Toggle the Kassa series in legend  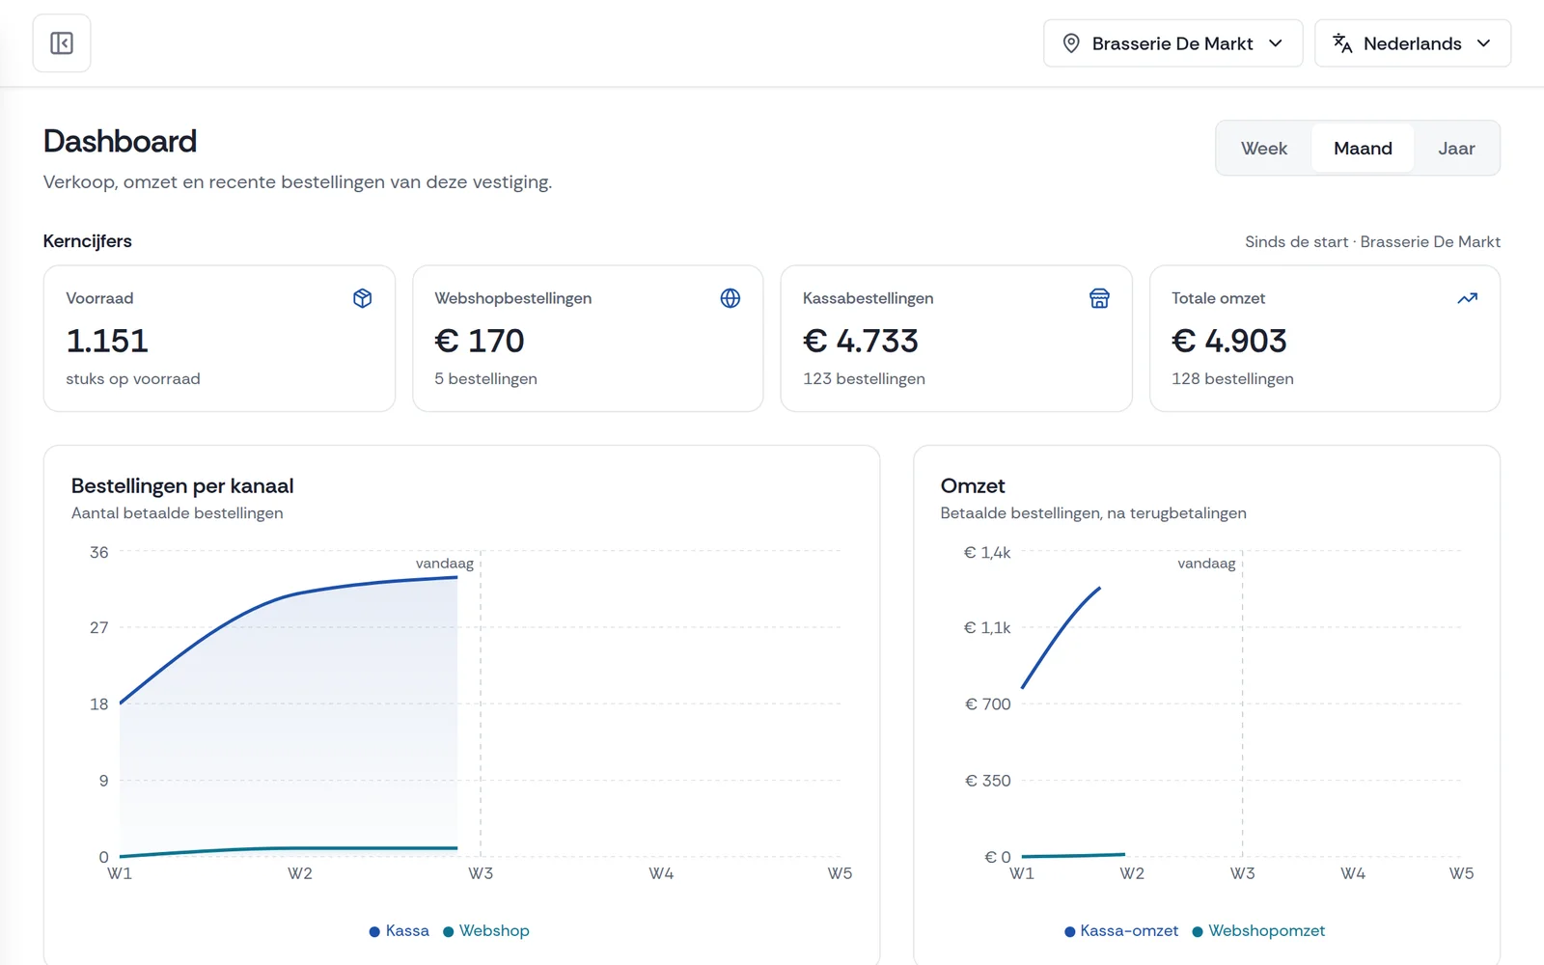(x=400, y=931)
